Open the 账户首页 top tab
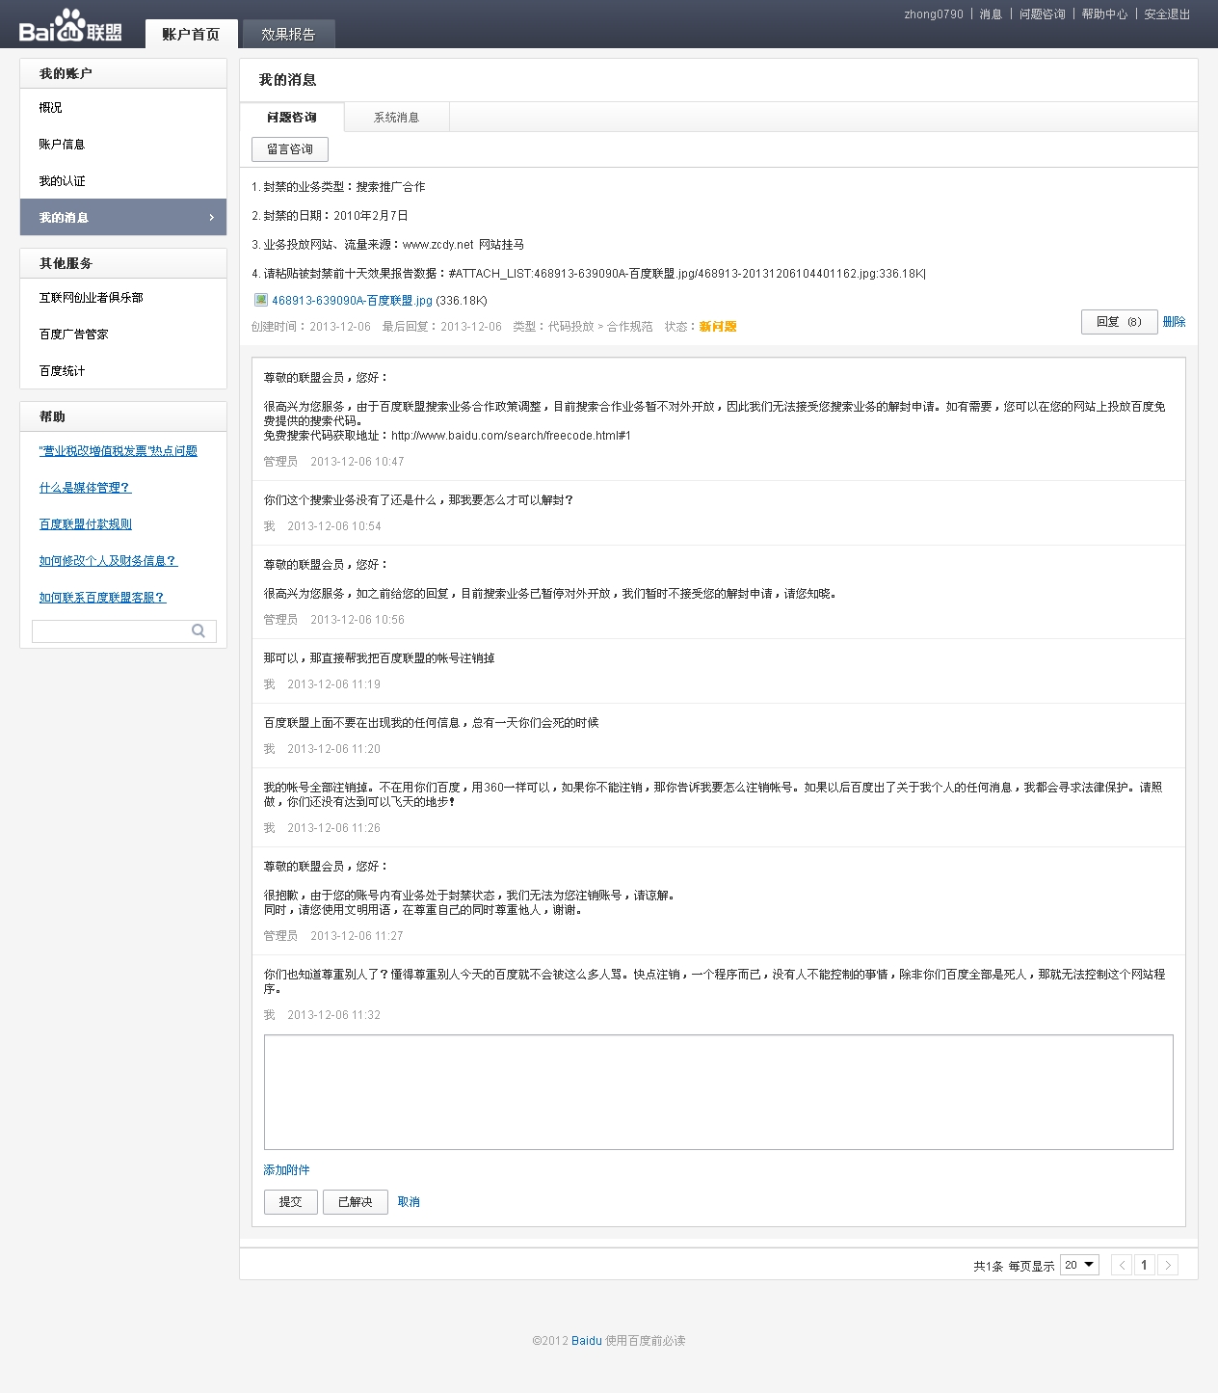 click(x=191, y=34)
